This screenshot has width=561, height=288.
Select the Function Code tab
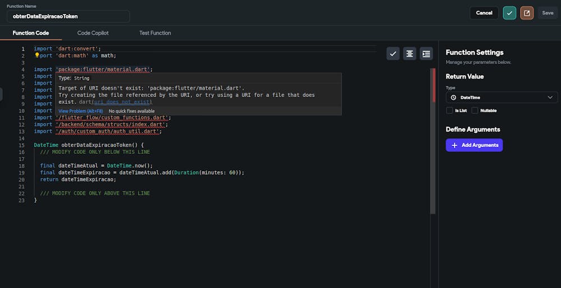tap(31, 33)
